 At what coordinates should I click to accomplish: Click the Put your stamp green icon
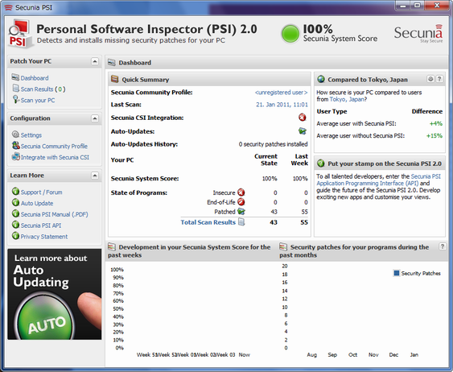click(321, 163)
